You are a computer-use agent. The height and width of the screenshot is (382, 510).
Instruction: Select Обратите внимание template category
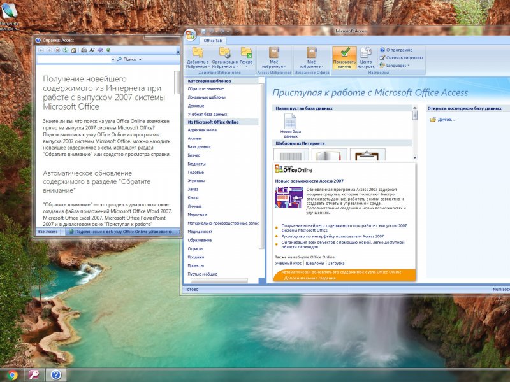tap(205, 88)
